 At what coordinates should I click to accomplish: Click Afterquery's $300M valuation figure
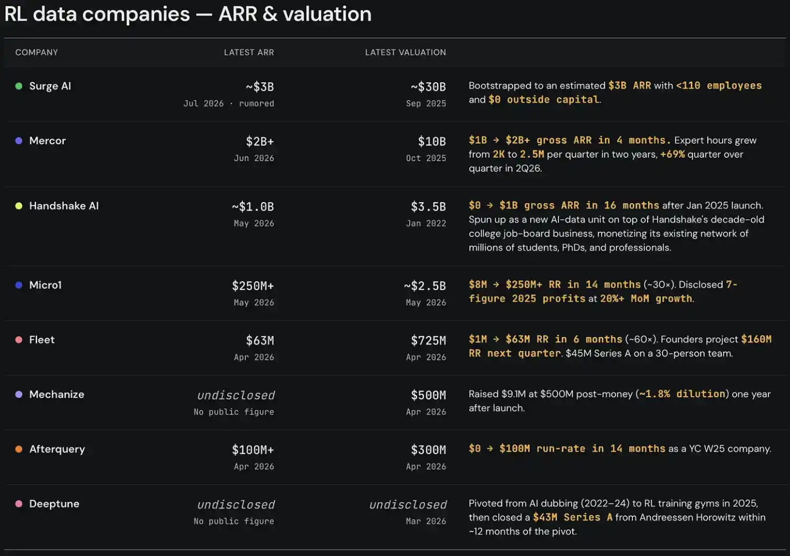coord(428,450)
